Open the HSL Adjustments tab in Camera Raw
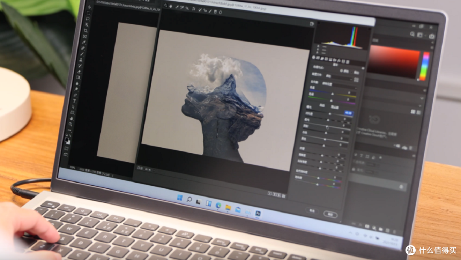This screenshot has height=260, width=461. click(x=327, y=59)
